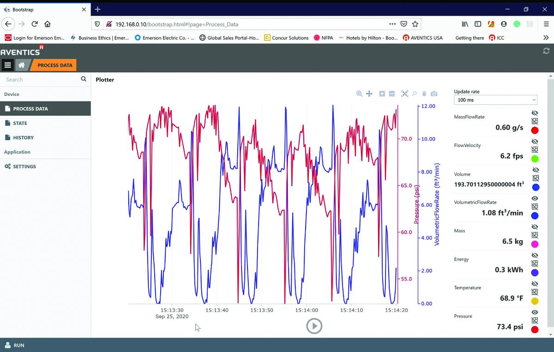
Task: Select the Bootstrap browser tab
Action: (x=45, y=9)
